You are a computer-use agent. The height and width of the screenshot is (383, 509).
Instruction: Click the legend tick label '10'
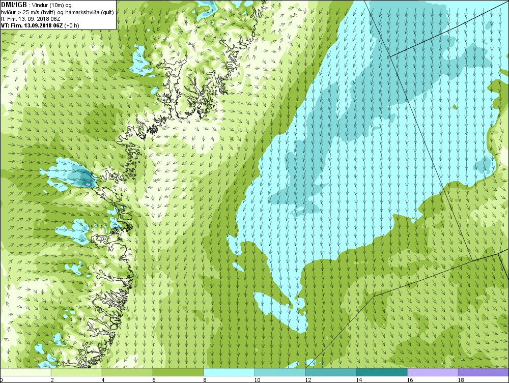pyautogui.click(x=257, y=380)
